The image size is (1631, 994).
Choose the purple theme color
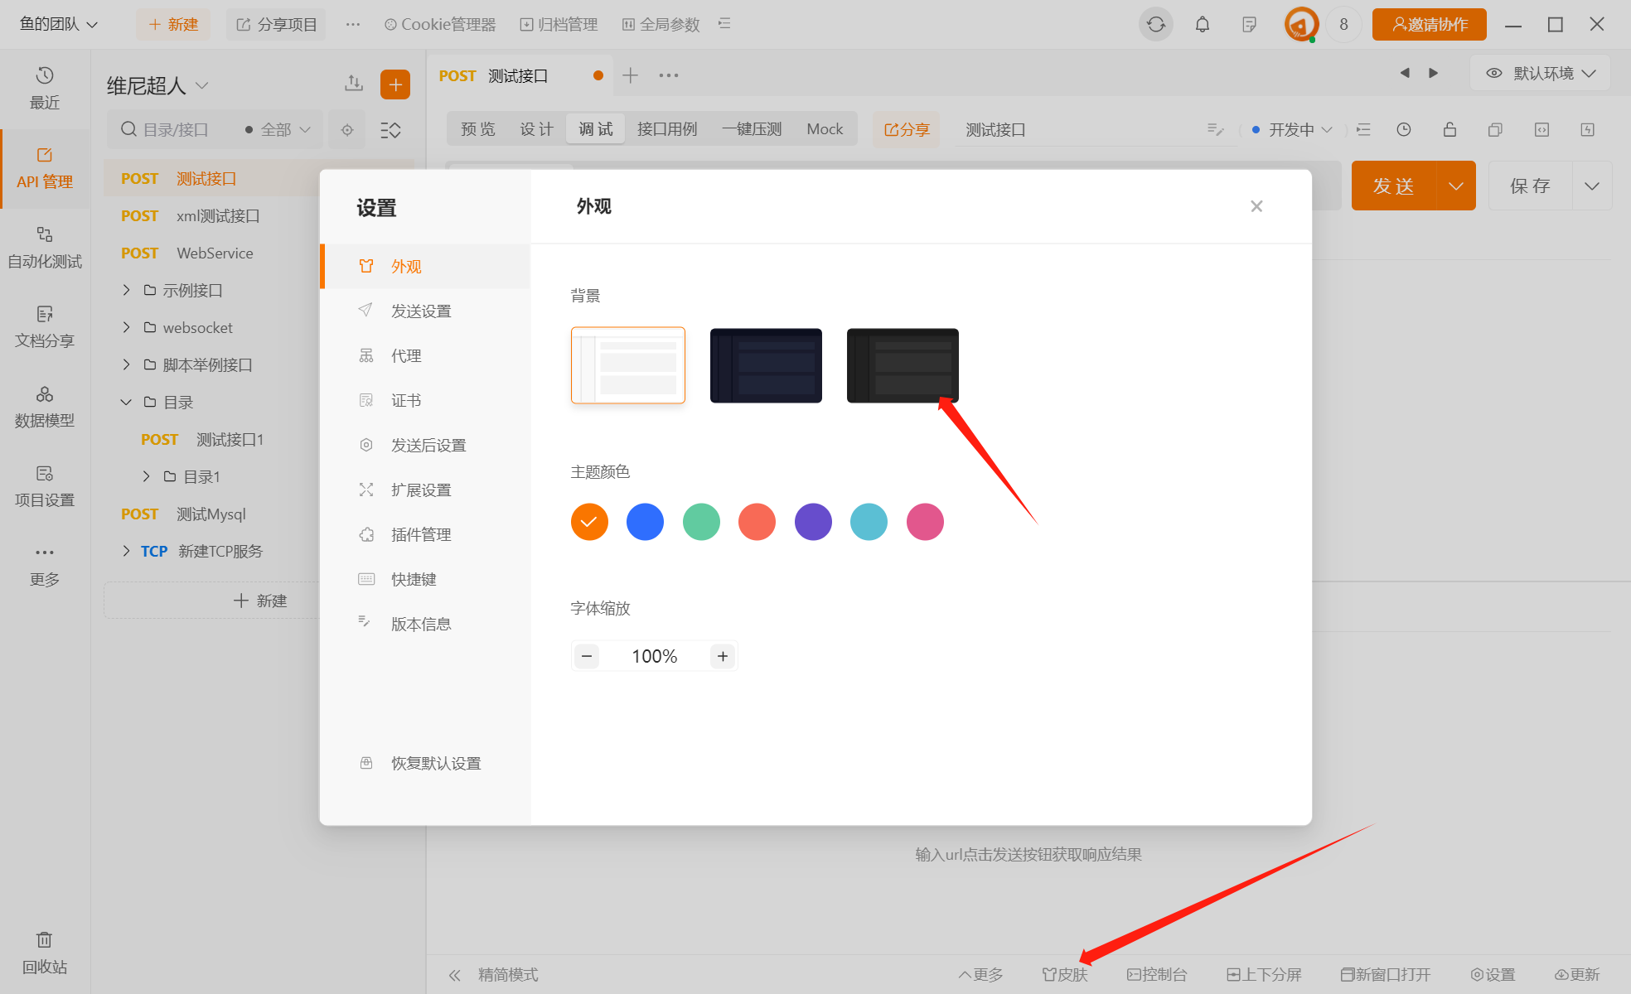[813, 522]
